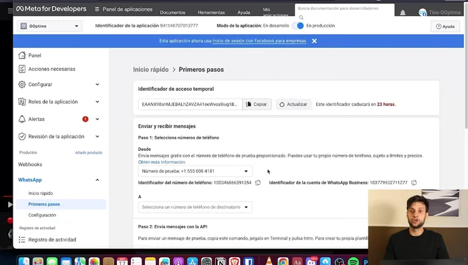Expand Roles de la aplicación section
The width and height of the screenshot is (468, 265).
(98, 101)
